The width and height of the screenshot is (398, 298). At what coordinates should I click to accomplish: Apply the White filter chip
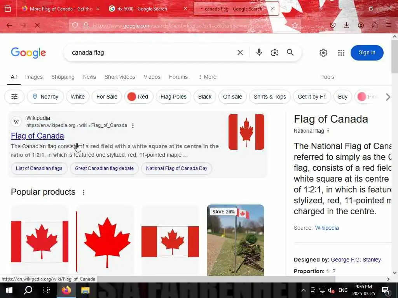[78, 97]
